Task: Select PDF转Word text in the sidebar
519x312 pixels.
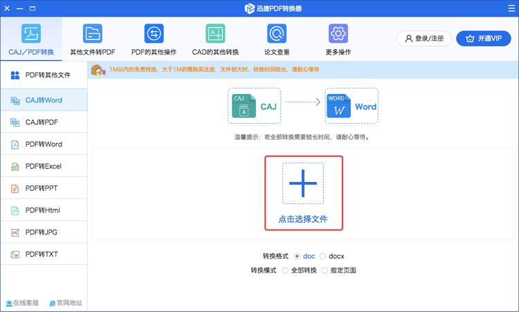Action: click(x=44, y=145)
